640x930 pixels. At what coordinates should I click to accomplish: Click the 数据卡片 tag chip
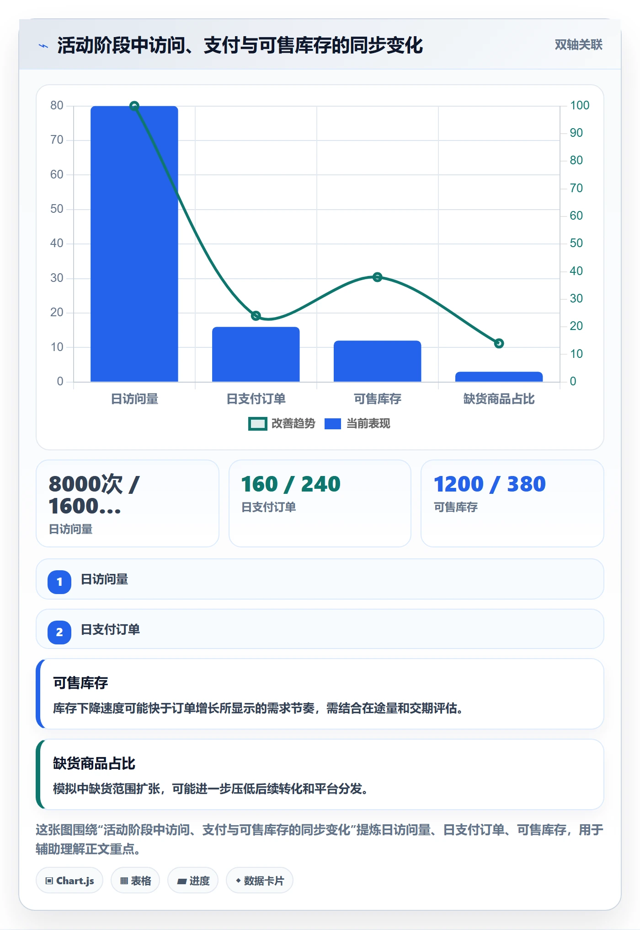pyautogui.click(x=260, y=881)
